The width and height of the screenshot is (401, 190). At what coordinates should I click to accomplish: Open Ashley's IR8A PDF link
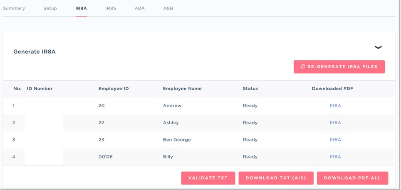pyautogui.click(x=335, y=123)
